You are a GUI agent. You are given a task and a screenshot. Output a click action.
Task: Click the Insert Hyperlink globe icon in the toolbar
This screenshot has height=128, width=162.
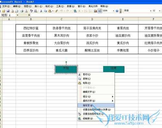(75, 11)
